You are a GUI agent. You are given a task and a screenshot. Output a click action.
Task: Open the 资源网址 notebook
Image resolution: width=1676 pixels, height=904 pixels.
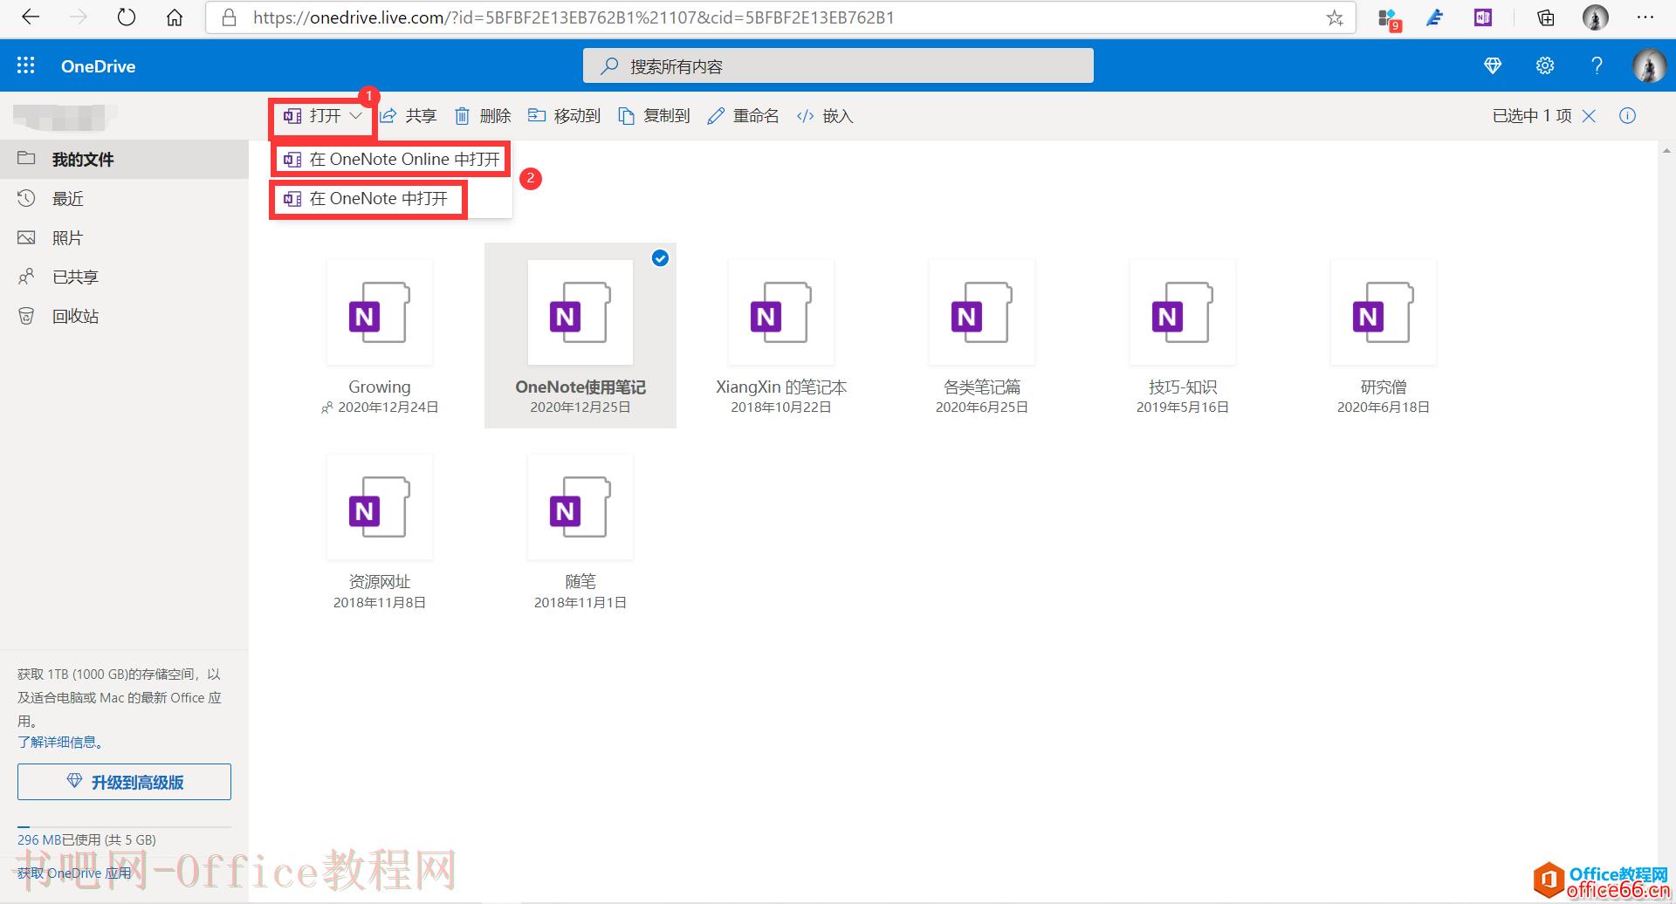click(x=380, y=507)
